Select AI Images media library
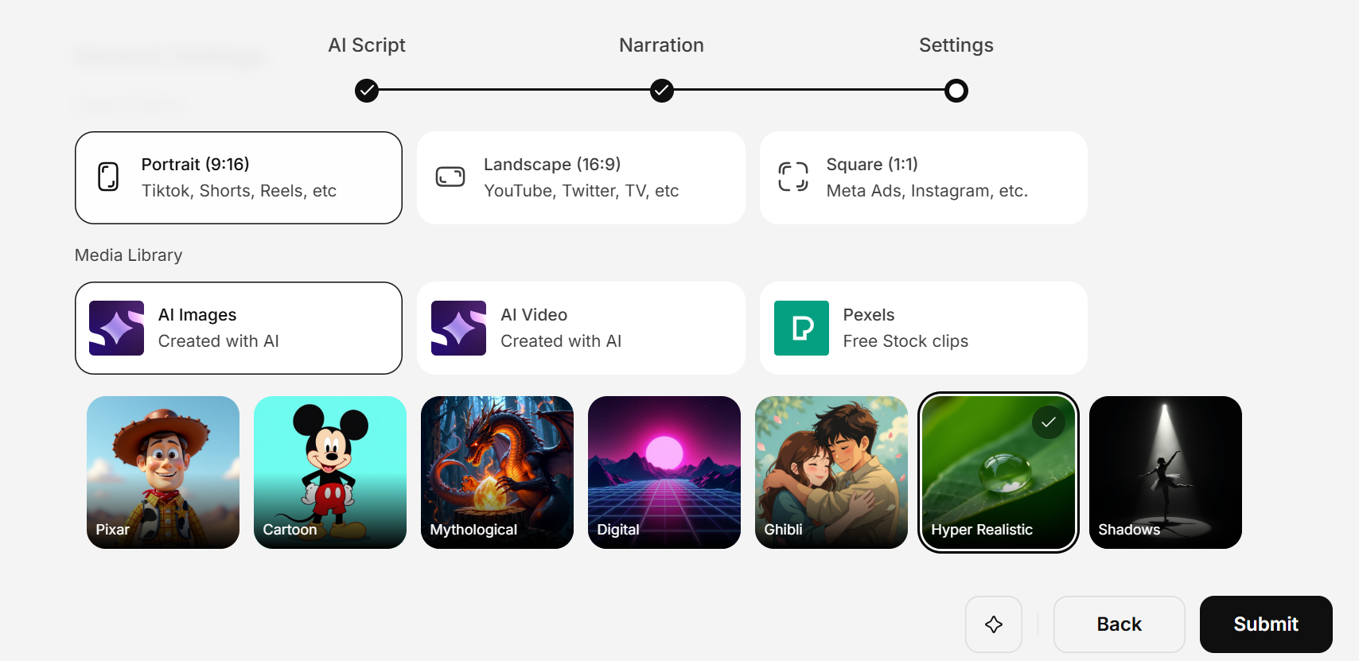This screenshot has width=1359, height=661. pyautogui.click(x=239, y=328)
